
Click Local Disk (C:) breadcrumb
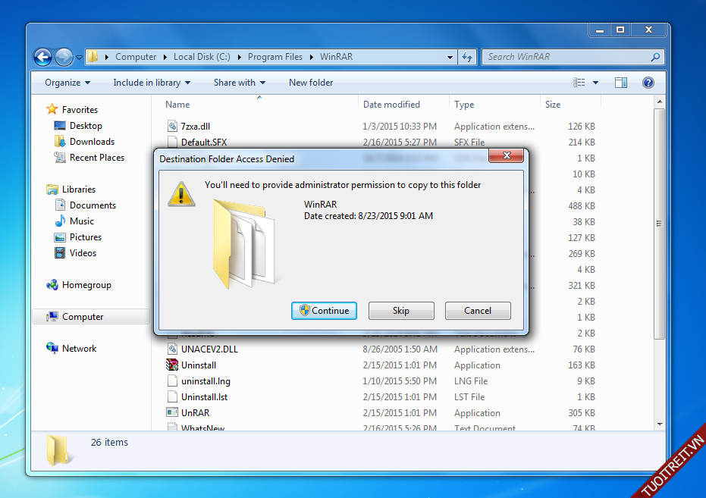point(202,57)
